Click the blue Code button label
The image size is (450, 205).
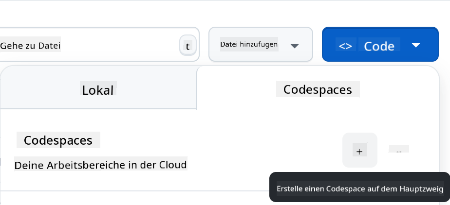click(x=379, y=46)
